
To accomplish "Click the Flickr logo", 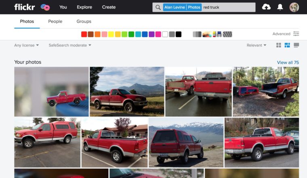I will coord(24,7).
